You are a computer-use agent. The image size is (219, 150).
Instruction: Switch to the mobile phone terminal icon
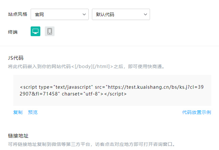point(50,31)
